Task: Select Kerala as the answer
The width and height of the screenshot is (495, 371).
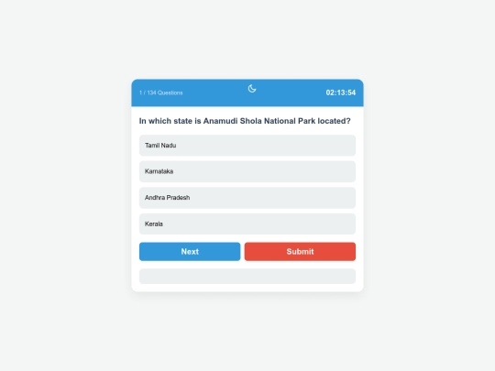Action: [x=247, y=224]
